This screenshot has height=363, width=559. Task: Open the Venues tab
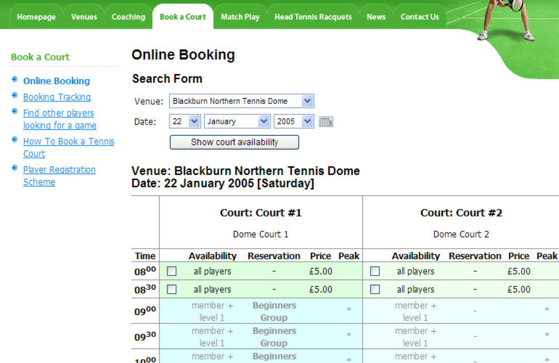pyautogui.click(x=84, y=17)
